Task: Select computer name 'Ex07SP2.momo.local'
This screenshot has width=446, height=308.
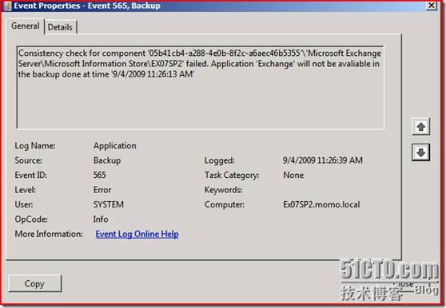Action: click(x=321, y=204)
